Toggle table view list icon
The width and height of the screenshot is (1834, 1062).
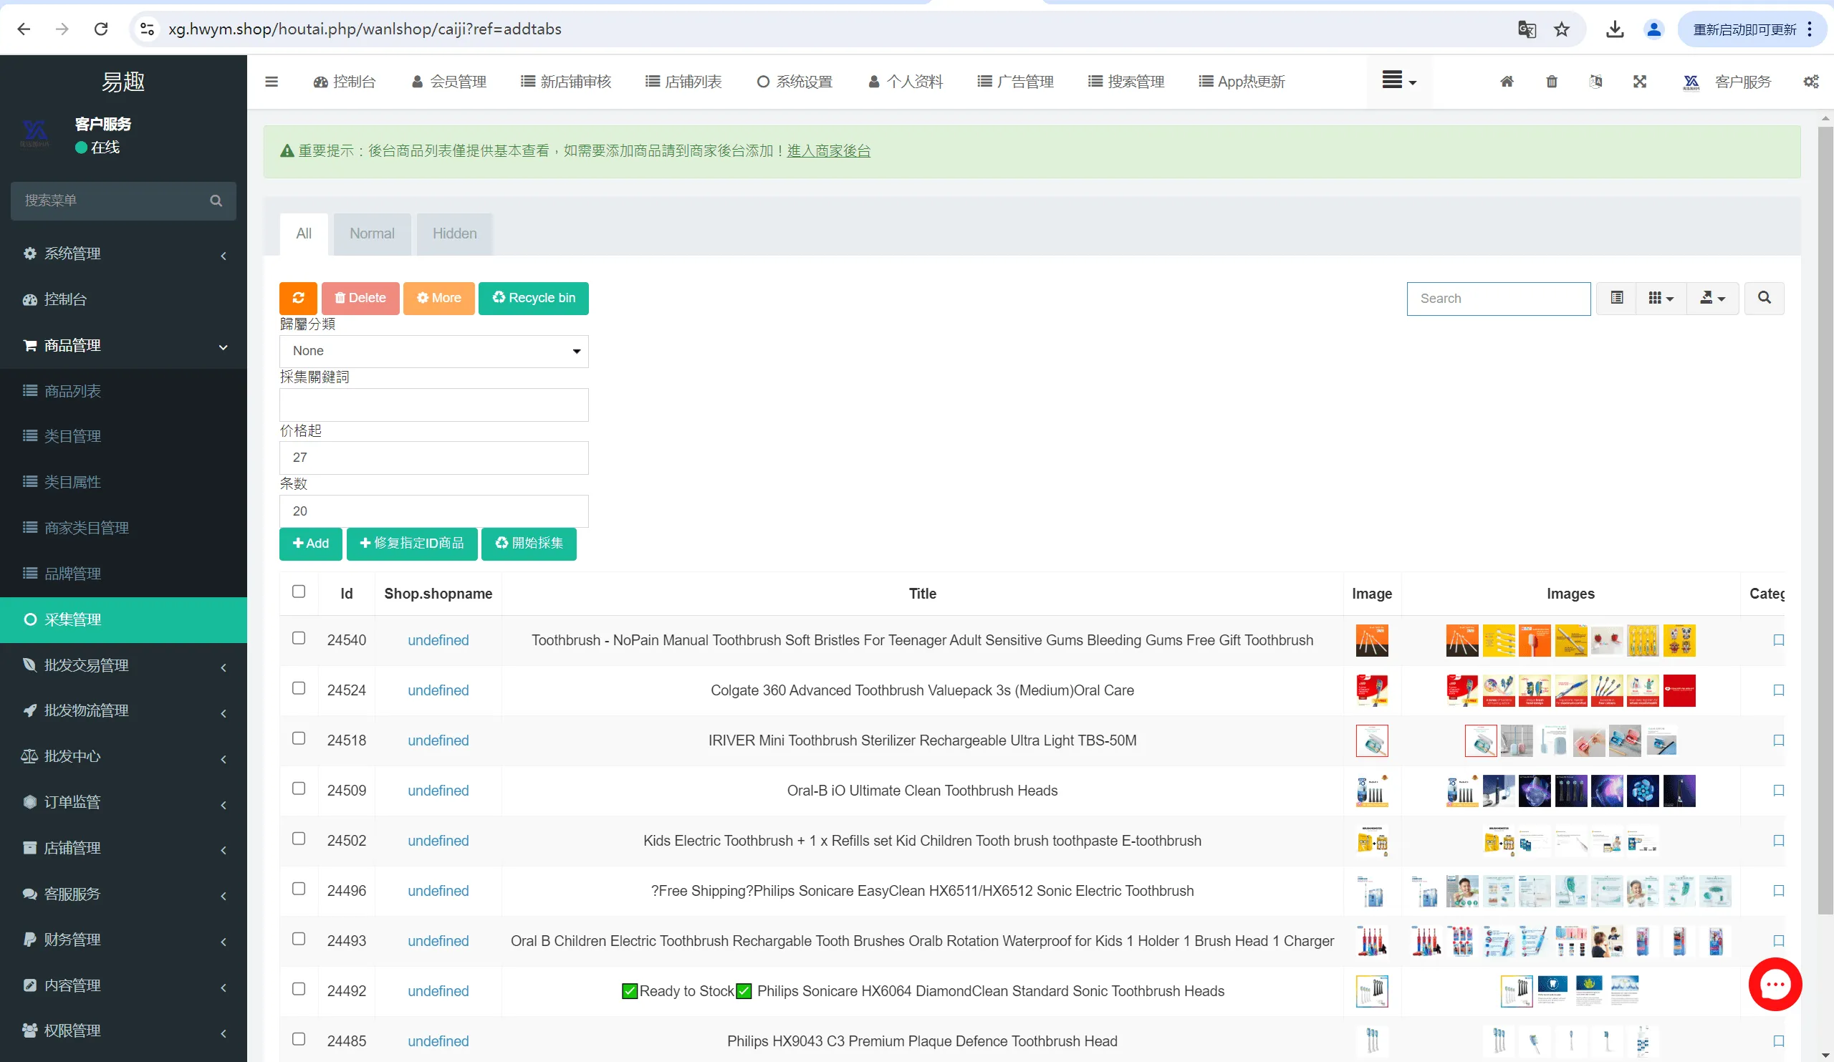[1616, 298]
